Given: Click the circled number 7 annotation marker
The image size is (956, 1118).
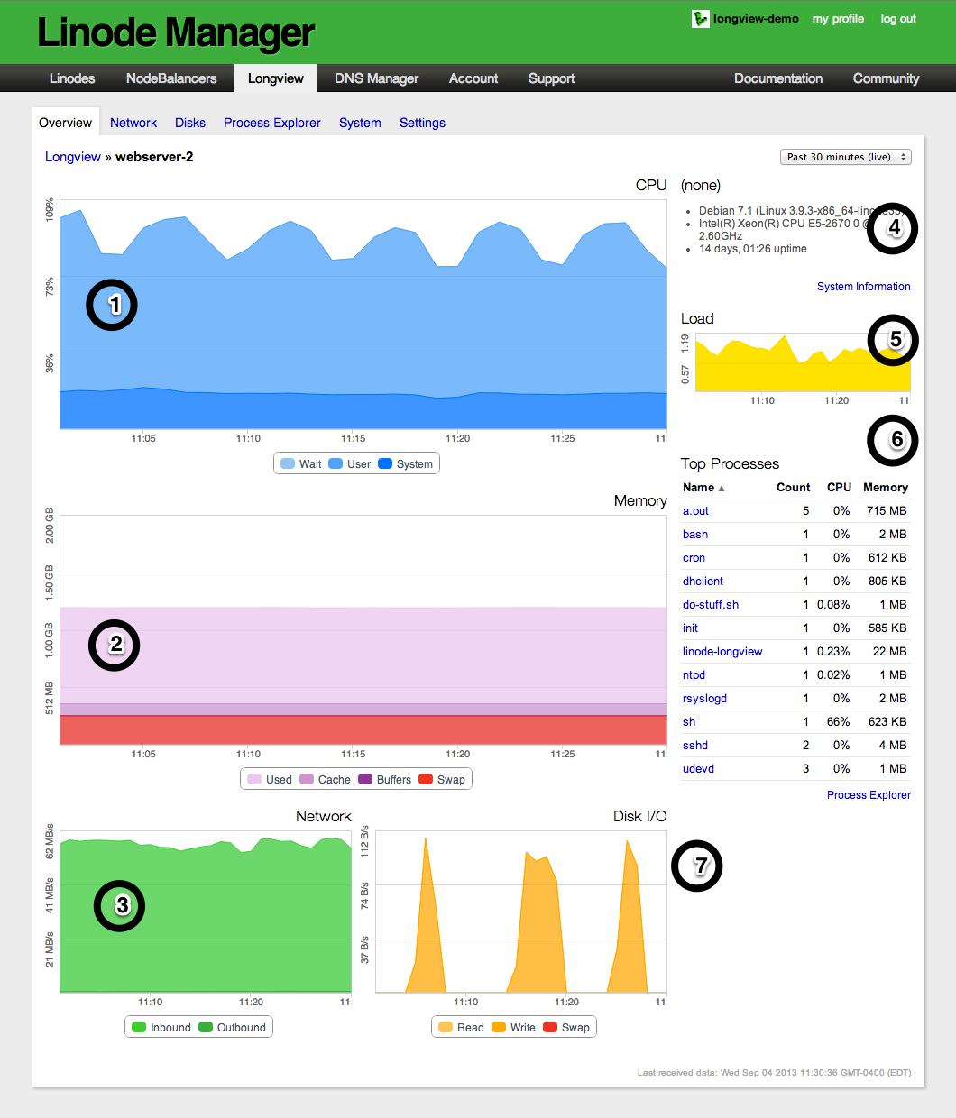Looking at the screenshot, I should pos(697,866).
